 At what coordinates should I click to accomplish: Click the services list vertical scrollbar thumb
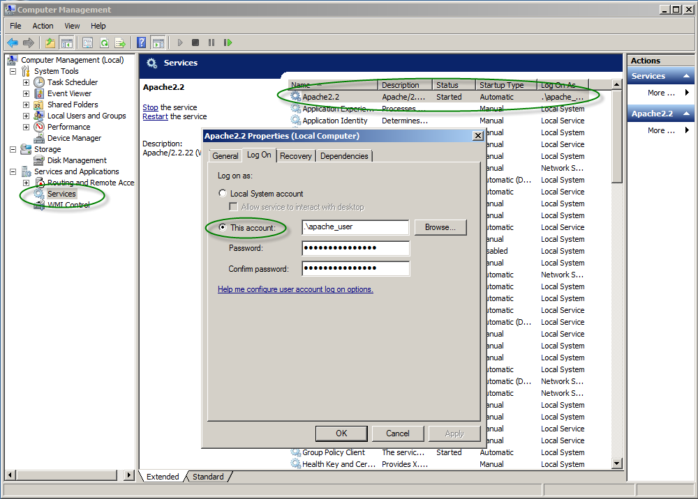coord(616,136)
